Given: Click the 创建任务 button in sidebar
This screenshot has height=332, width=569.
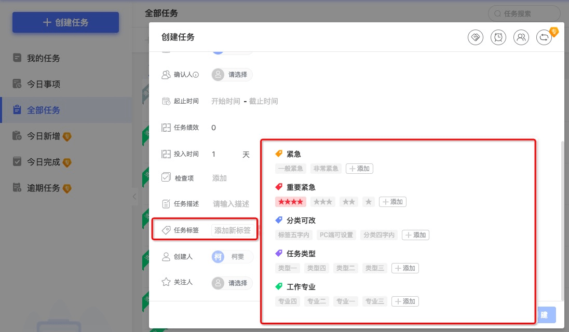Looking at the screenshot, I should pyautogui.click(x=66, y=22).
